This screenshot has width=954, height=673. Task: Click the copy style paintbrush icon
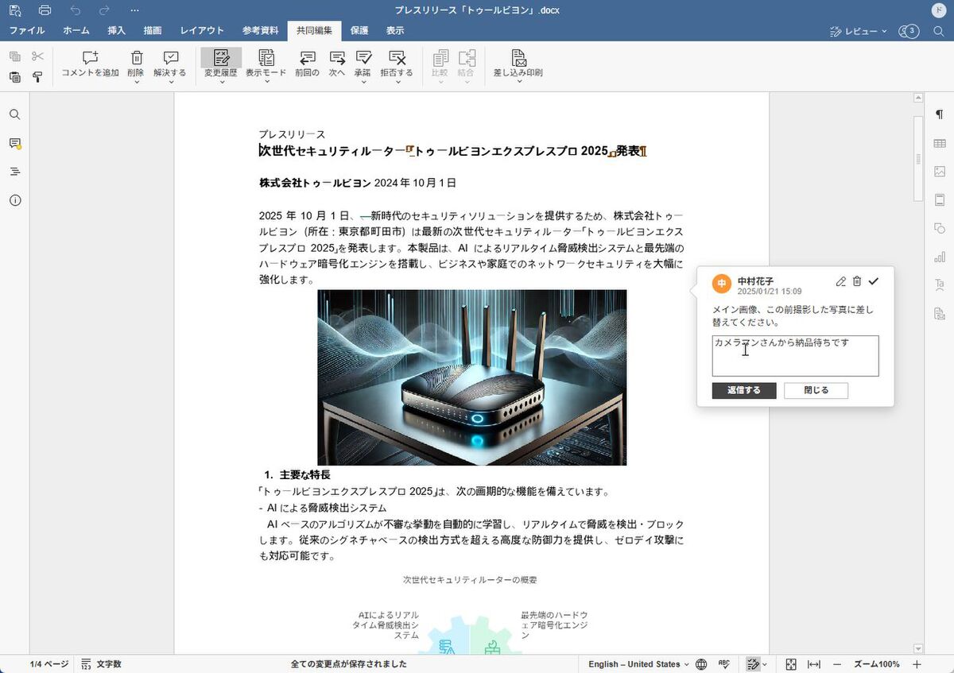(37, 77)
